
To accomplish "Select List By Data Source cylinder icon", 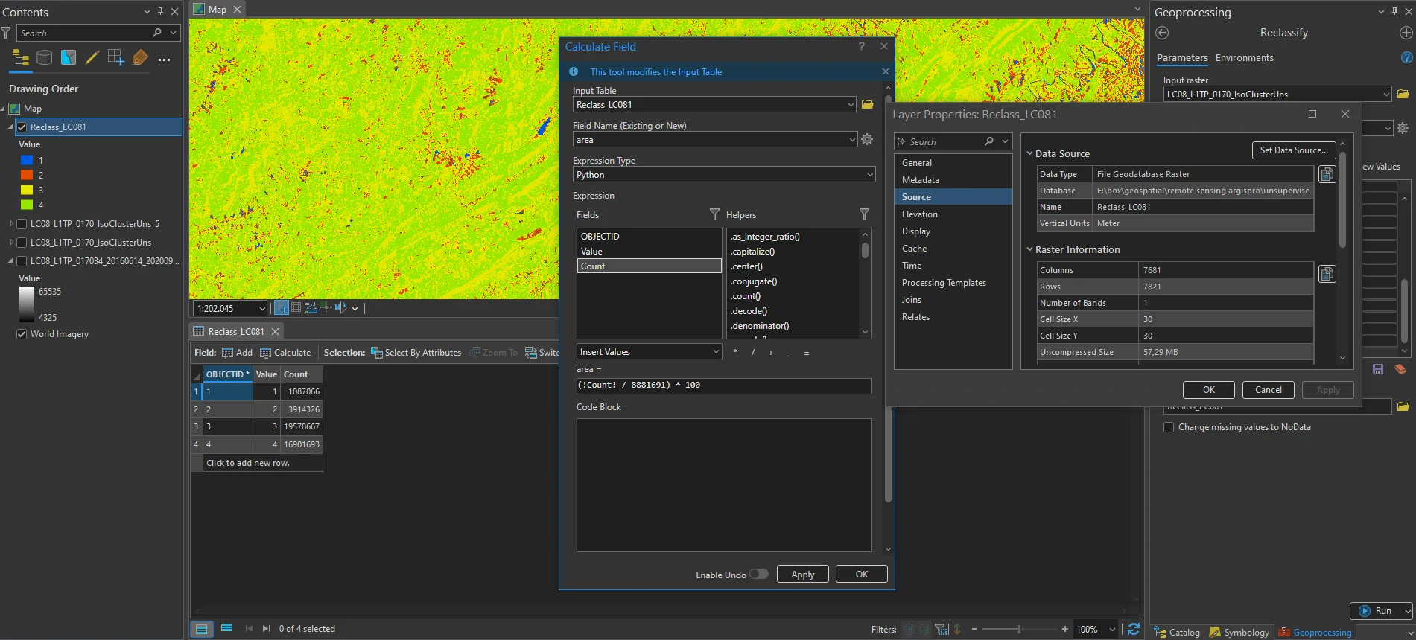I will [45, 58].
